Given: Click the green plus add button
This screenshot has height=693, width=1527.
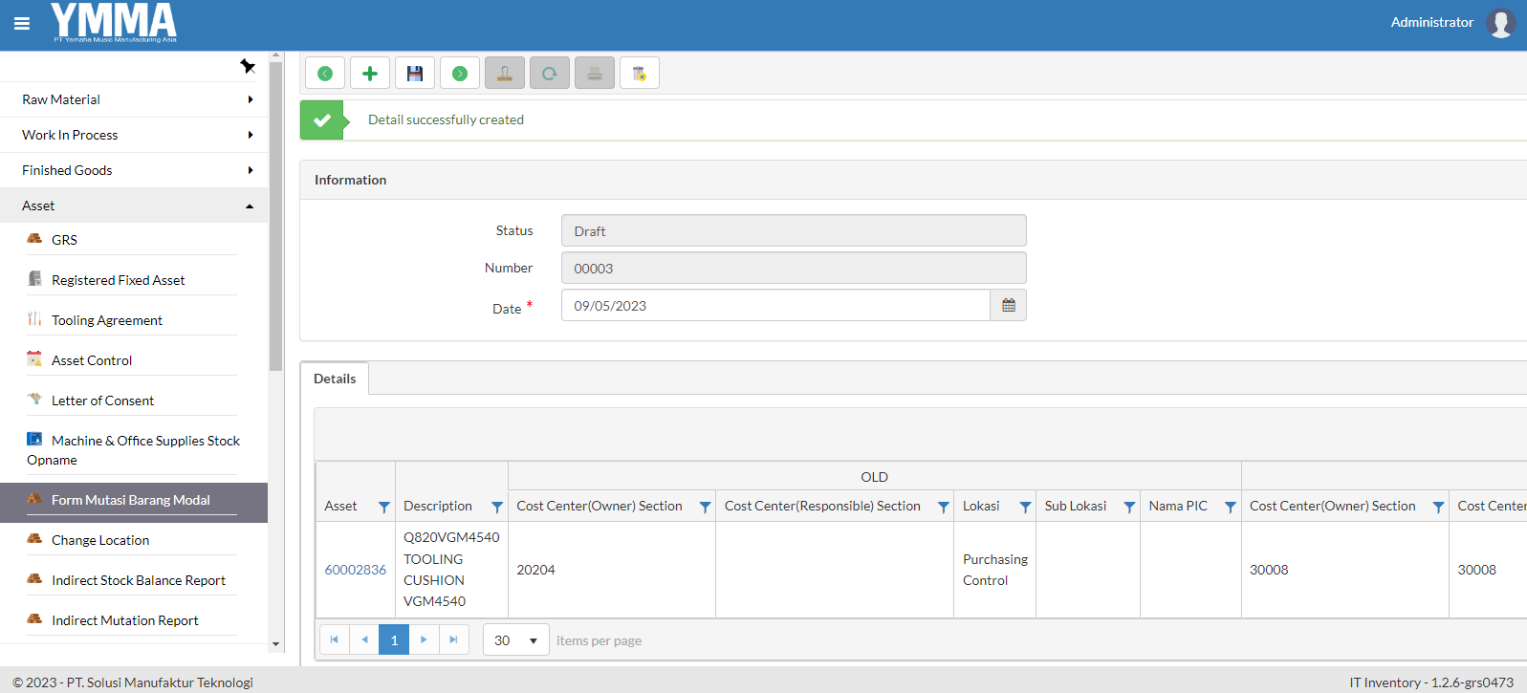Looking at the screenshot, I should pyautogui.click(x=370, y=74).
